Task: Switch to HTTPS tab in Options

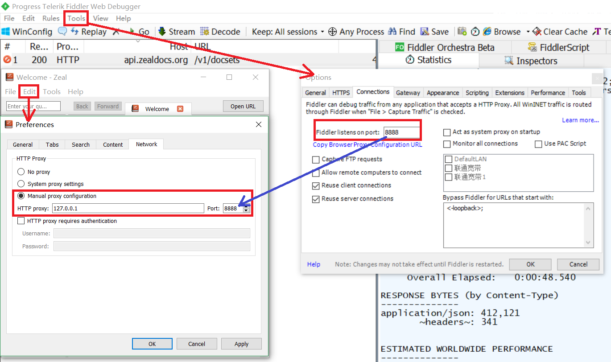Action: click(x=341, y=93)
